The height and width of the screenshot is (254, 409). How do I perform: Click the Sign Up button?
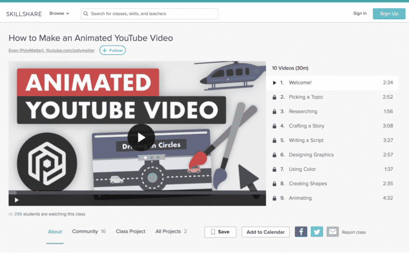(x=389, y=14)
